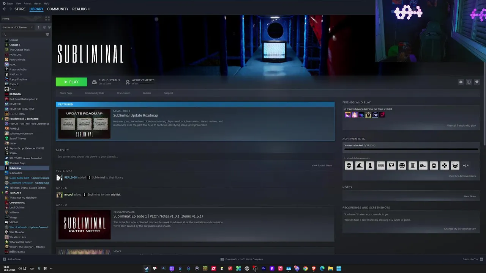
Task: Click the forward navigation arrow
Action: [10, 9]
